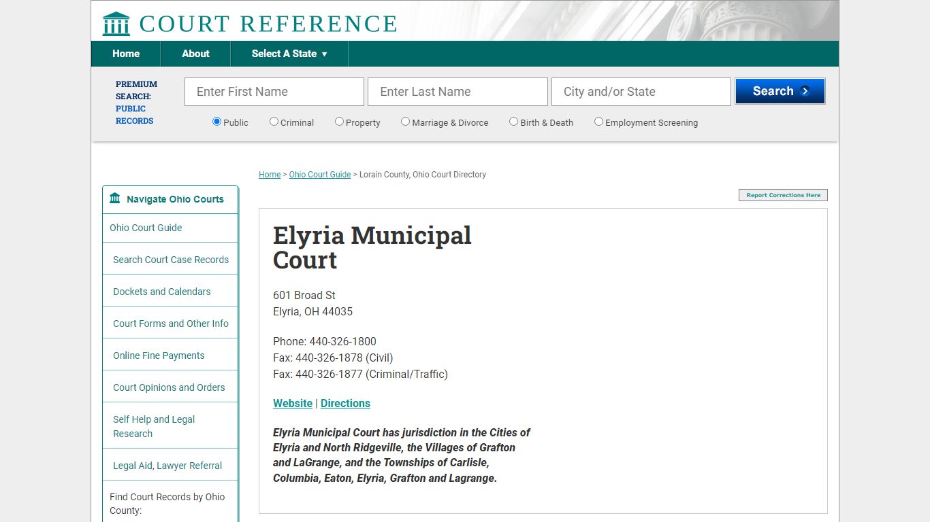This screenshot has width=930, height=522.
Task: Select the Criminal radio button
Action: coord(274,122)
